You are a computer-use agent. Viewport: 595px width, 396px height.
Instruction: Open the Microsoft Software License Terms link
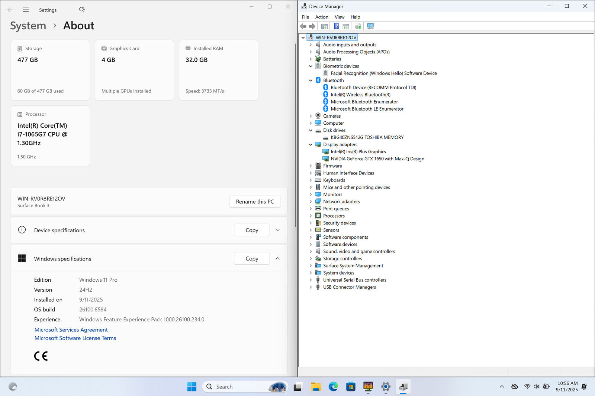(75, 338)
